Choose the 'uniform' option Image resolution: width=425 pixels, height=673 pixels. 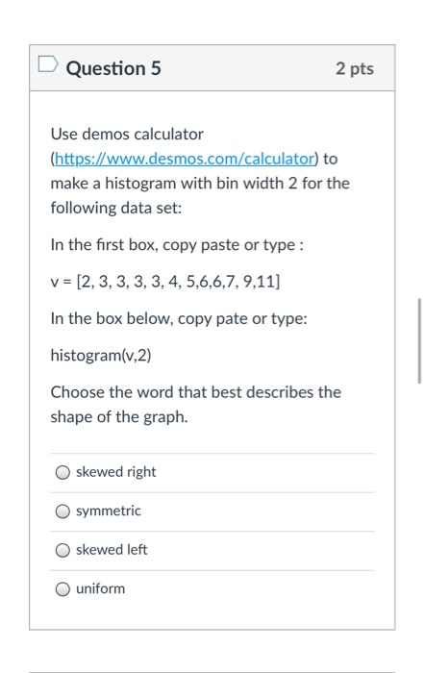tap(62, 589)
